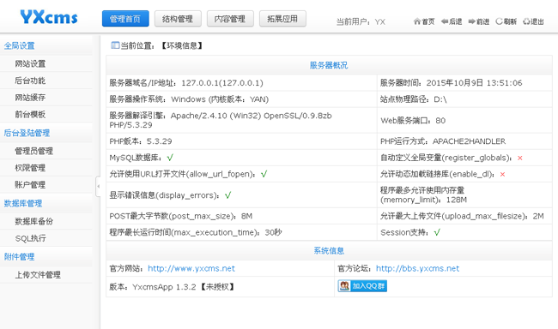Click the green check beside Session支持

437,232
